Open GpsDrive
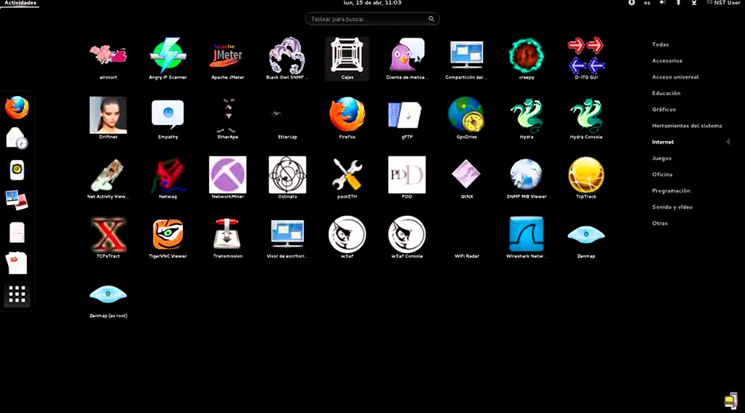Viewport: 745px width, 413px height. click(x=467, y=119)
